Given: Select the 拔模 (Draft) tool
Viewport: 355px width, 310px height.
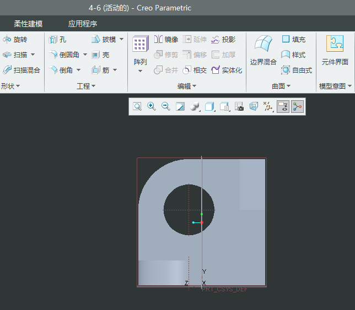Looking at the screenshot, I should pyautogui.click(x=104, y=39).
